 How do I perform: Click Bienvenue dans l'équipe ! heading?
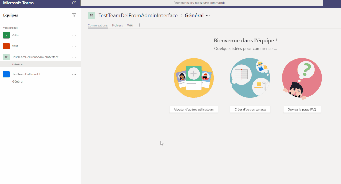click(245, 40)
